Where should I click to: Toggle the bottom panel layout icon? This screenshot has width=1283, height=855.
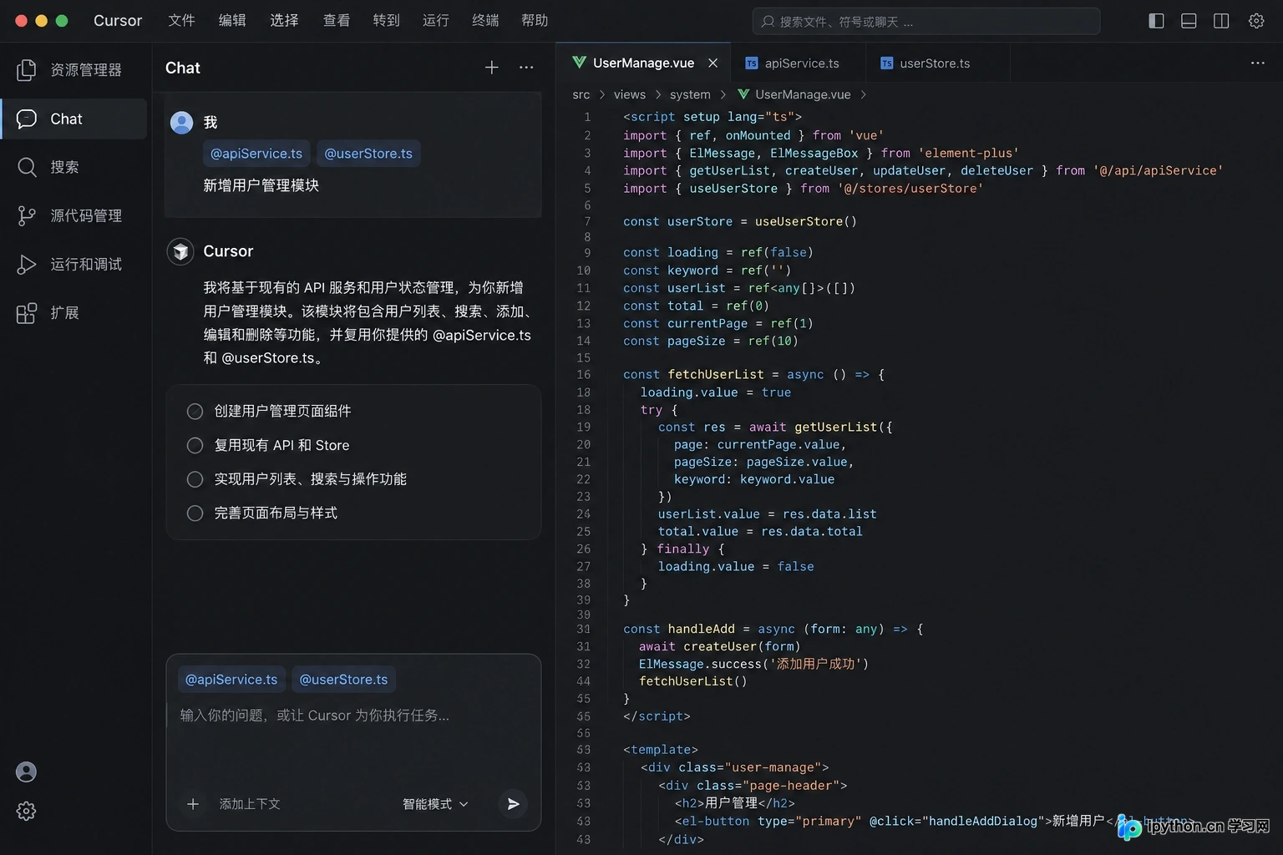pos(1189,21)
